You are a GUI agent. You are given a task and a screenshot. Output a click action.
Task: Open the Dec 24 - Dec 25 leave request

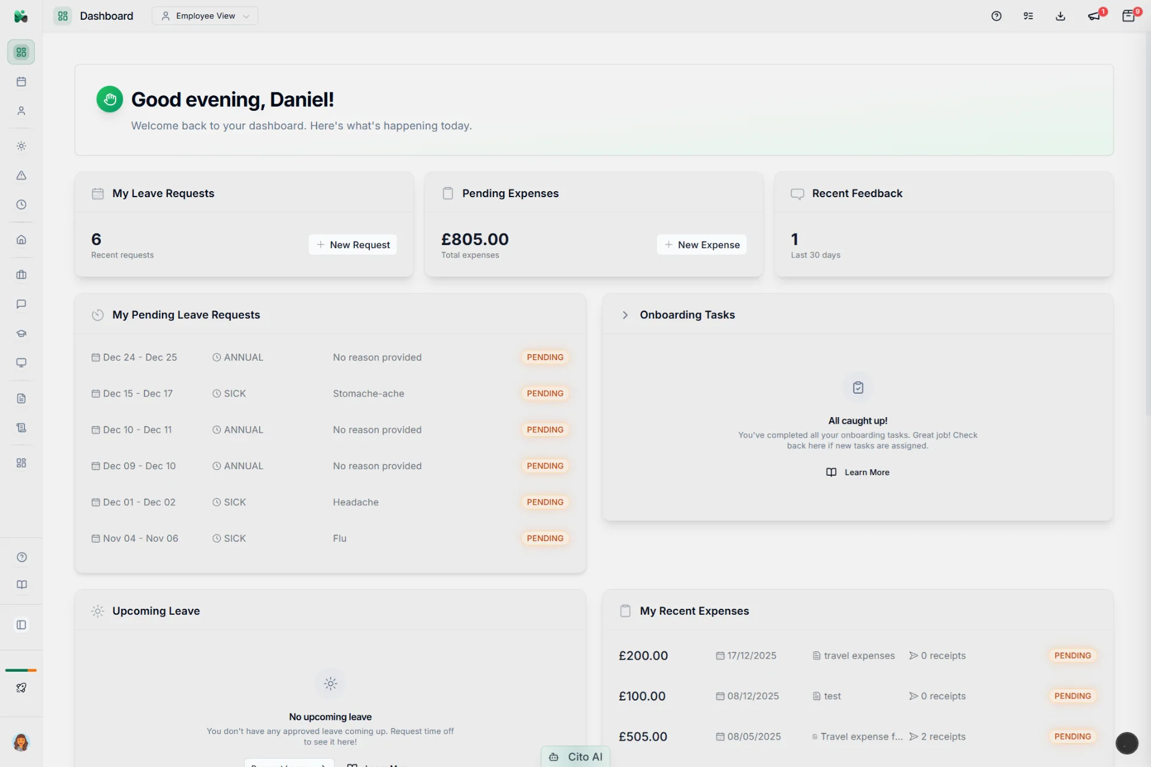330,357
